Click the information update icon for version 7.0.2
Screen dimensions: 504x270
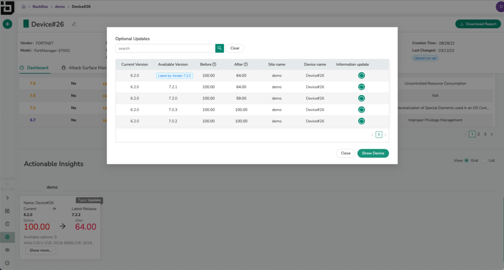click(x=361, y=121)
